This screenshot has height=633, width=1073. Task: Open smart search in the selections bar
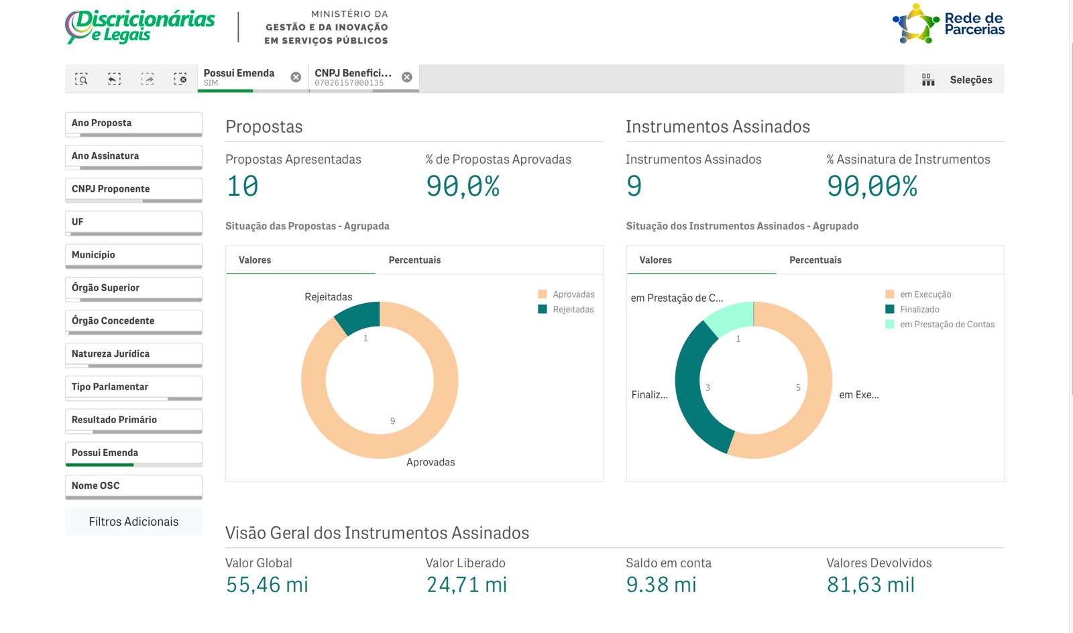pyautogui.click(x=81, y=79)
